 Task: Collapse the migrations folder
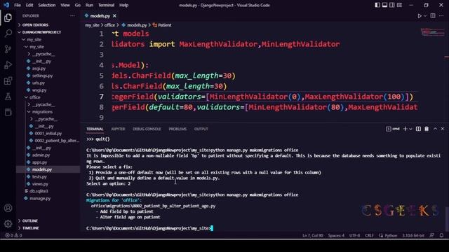coord(42,112)
